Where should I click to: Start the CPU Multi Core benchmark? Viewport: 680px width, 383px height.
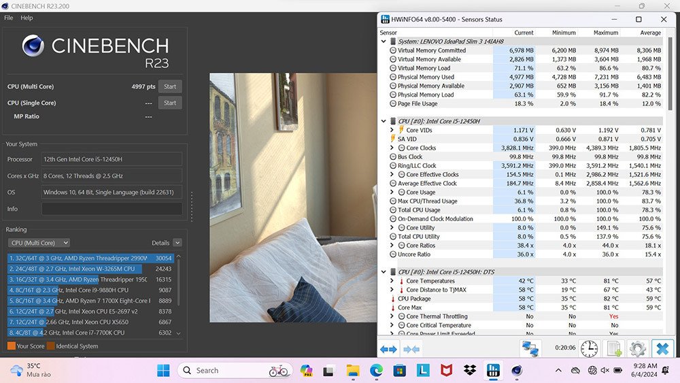[170, 86]
